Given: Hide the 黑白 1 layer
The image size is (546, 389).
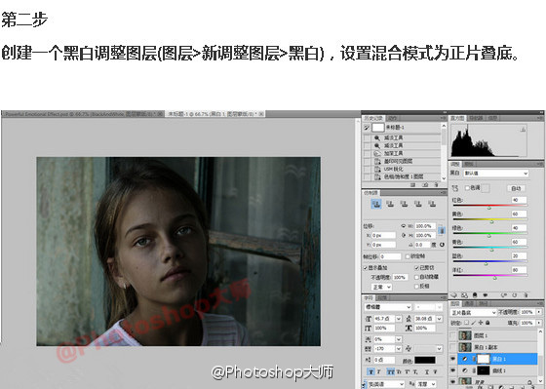Looking at the screenshot, I should 452,359.
